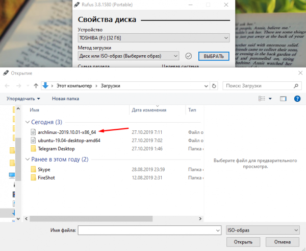Select the Skype folder

pos(44,169)
